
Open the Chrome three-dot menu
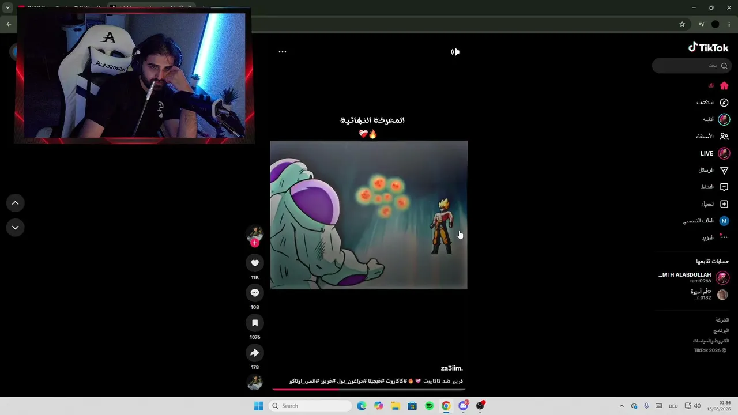pyautogui.click(x=729, y=24)
